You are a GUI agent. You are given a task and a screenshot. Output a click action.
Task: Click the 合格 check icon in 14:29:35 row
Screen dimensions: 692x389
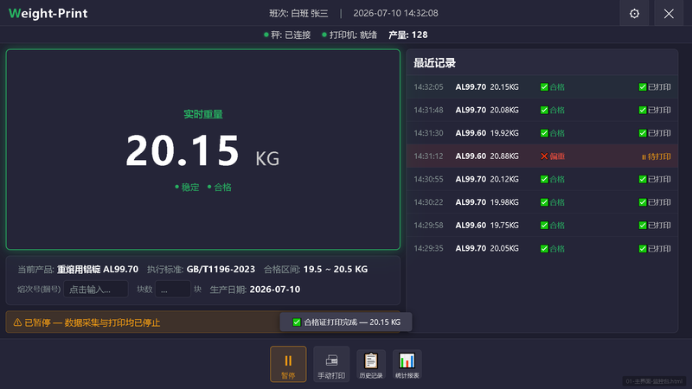544,248
